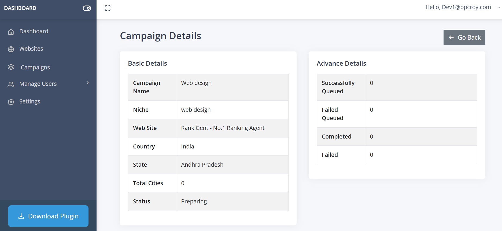The image size is (502, 231).
Task: Open the user account dropdown arrow
Action: 499,8
